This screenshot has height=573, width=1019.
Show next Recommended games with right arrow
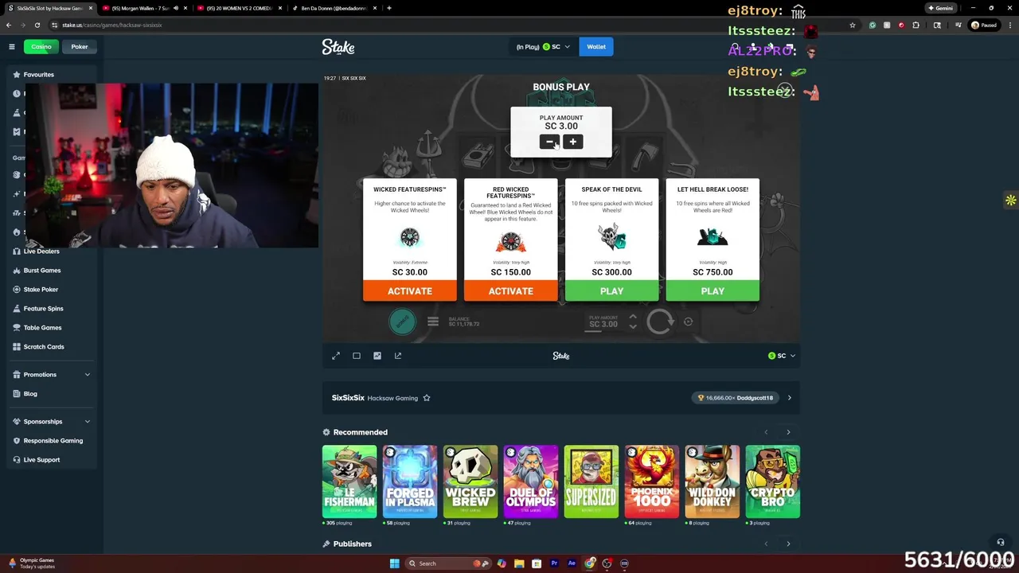coord(788,432)
